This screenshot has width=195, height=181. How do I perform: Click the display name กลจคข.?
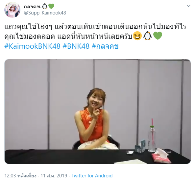(x=33, y=6)
